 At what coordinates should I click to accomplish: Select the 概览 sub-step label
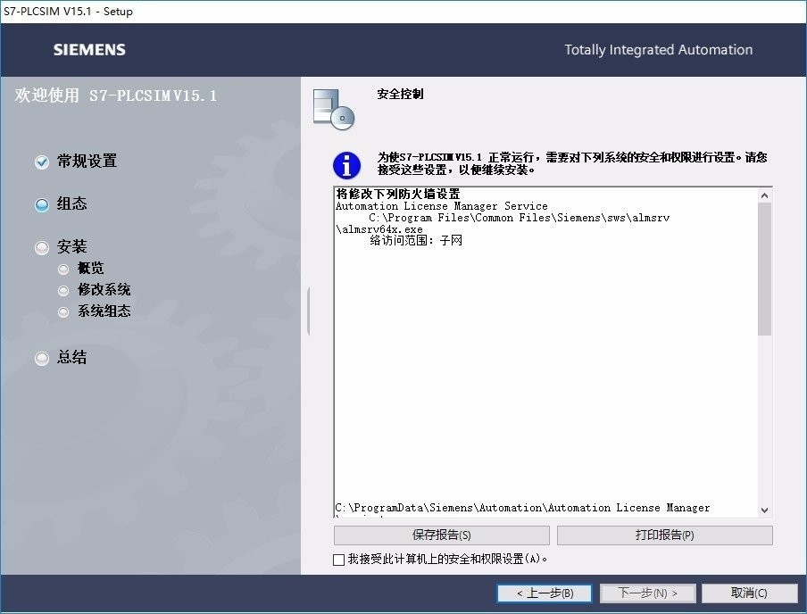click(90, 268)
